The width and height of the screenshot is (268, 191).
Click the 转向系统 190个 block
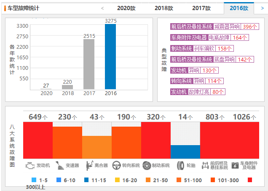point(126,143)
